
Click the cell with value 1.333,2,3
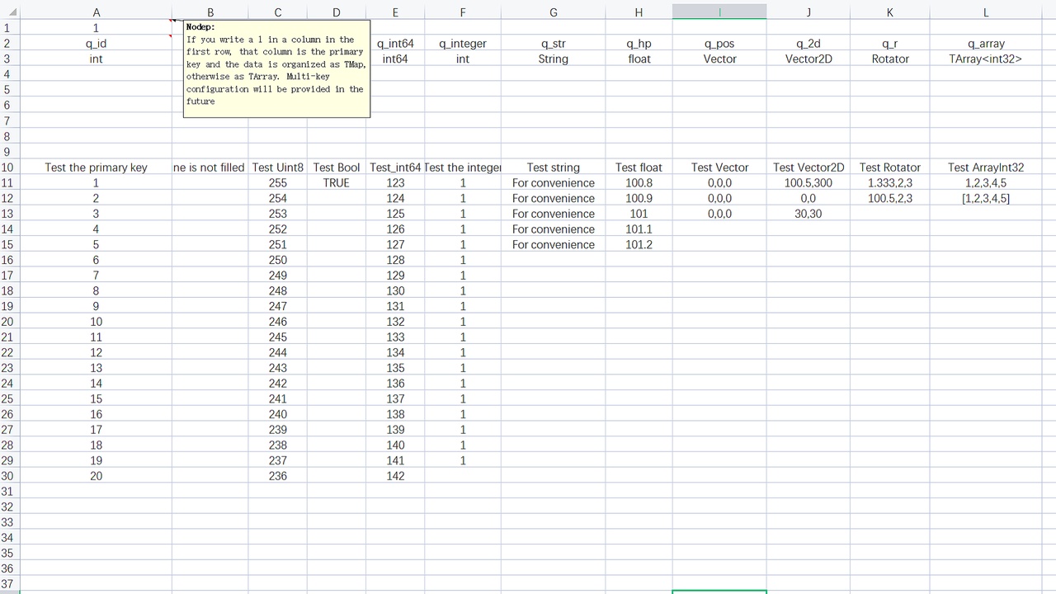(889, 183)
